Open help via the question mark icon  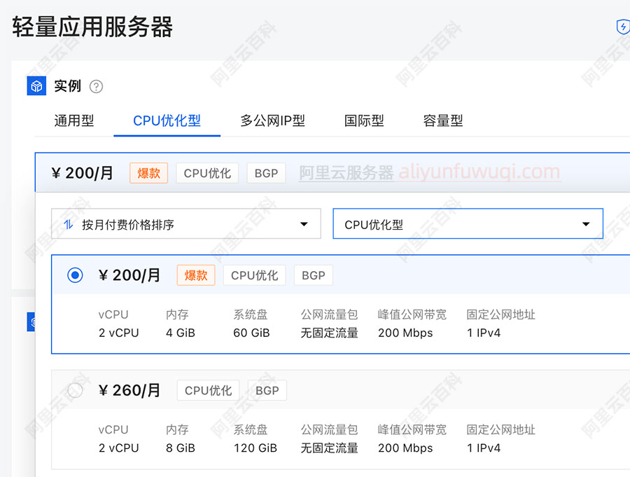click(x=96, y=86)
